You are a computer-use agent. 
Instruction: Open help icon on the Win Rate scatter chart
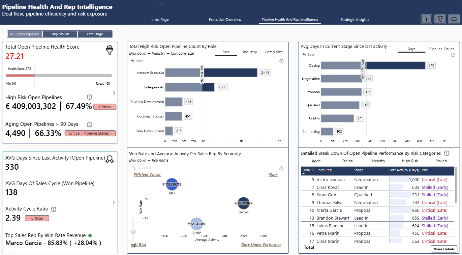pyautogui.click(x=281, y=168)
